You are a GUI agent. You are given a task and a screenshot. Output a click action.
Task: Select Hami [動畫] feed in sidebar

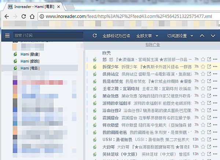tap(30, 54)
